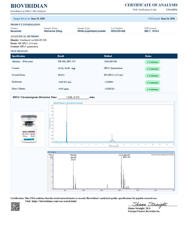Click the Result column header

(61, 56)
